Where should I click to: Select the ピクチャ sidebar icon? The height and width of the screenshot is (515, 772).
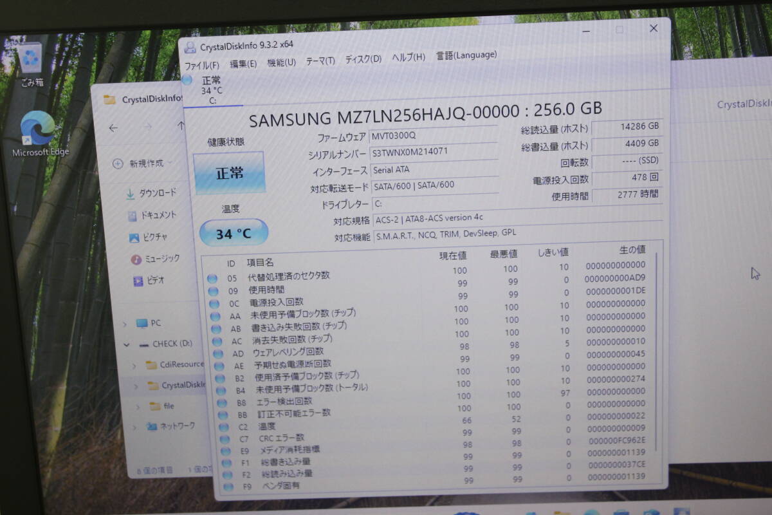pos(133,237)
